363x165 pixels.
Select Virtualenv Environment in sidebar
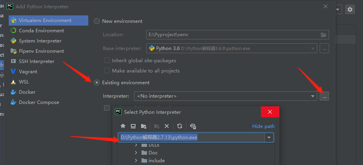(48, 20)
